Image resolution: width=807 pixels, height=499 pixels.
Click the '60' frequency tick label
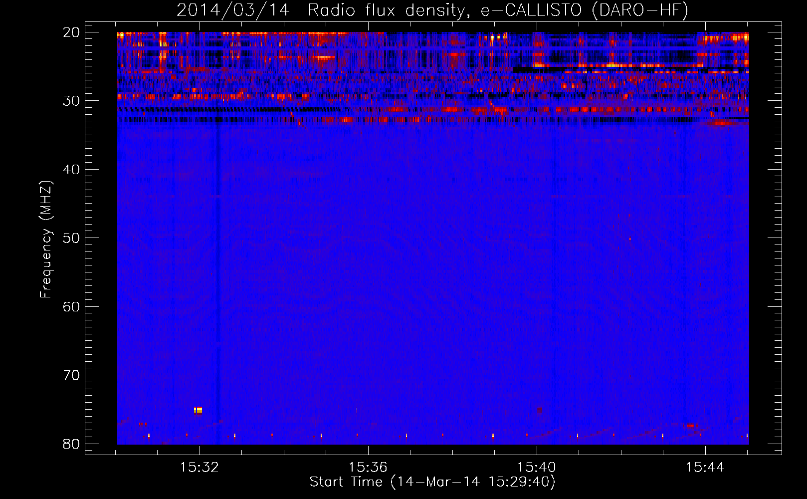coord(72,306)
